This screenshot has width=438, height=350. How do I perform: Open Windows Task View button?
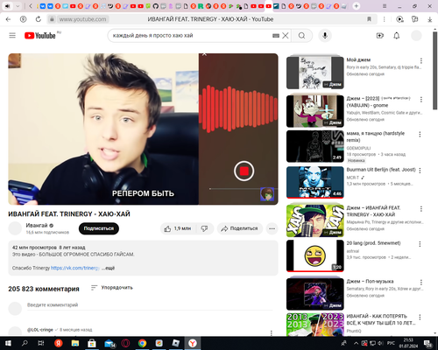coord(41,343)
